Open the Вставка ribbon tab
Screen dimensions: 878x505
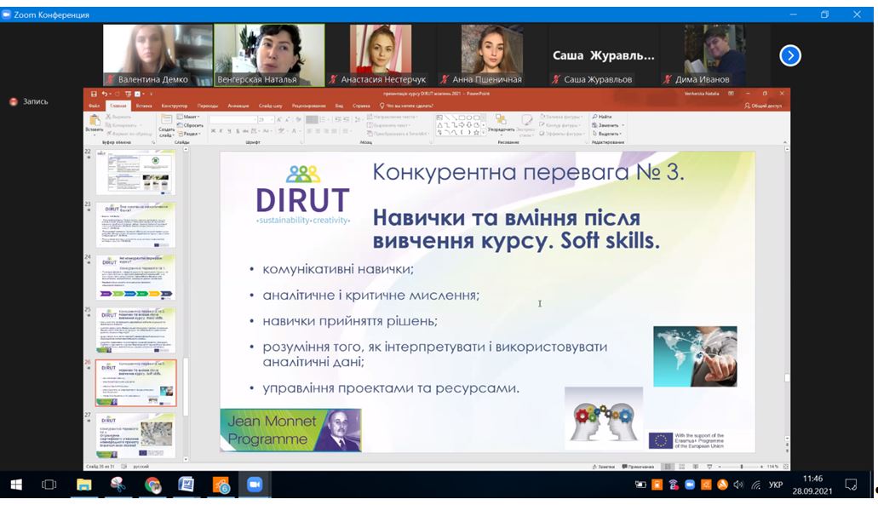tap(144, 106)
